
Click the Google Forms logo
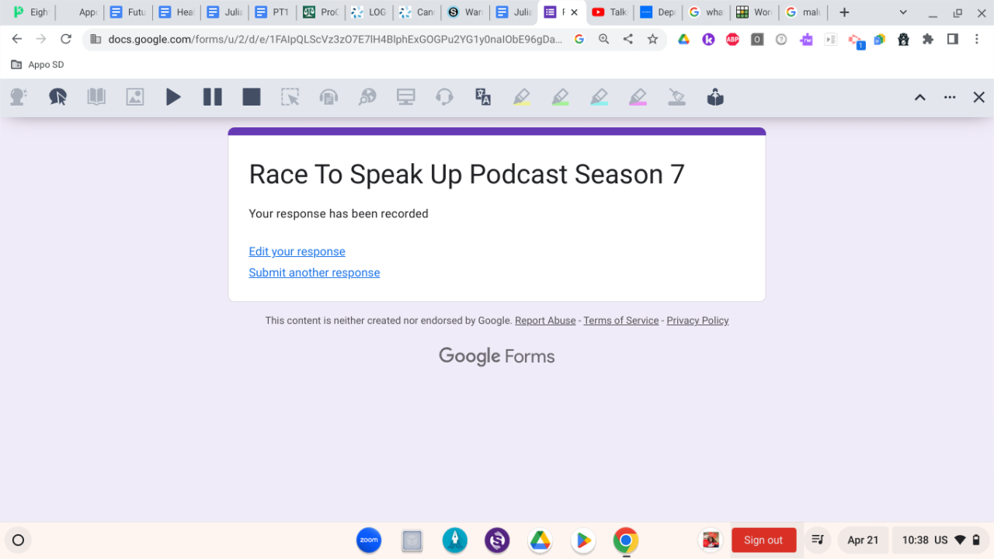click(497, 356)
